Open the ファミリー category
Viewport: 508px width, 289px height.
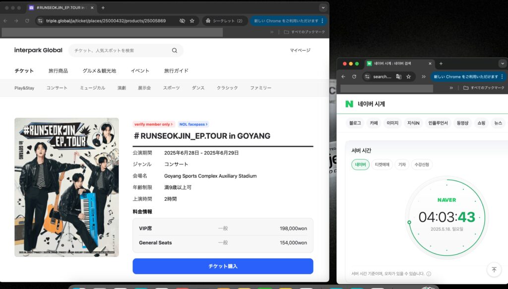[260, 88]
